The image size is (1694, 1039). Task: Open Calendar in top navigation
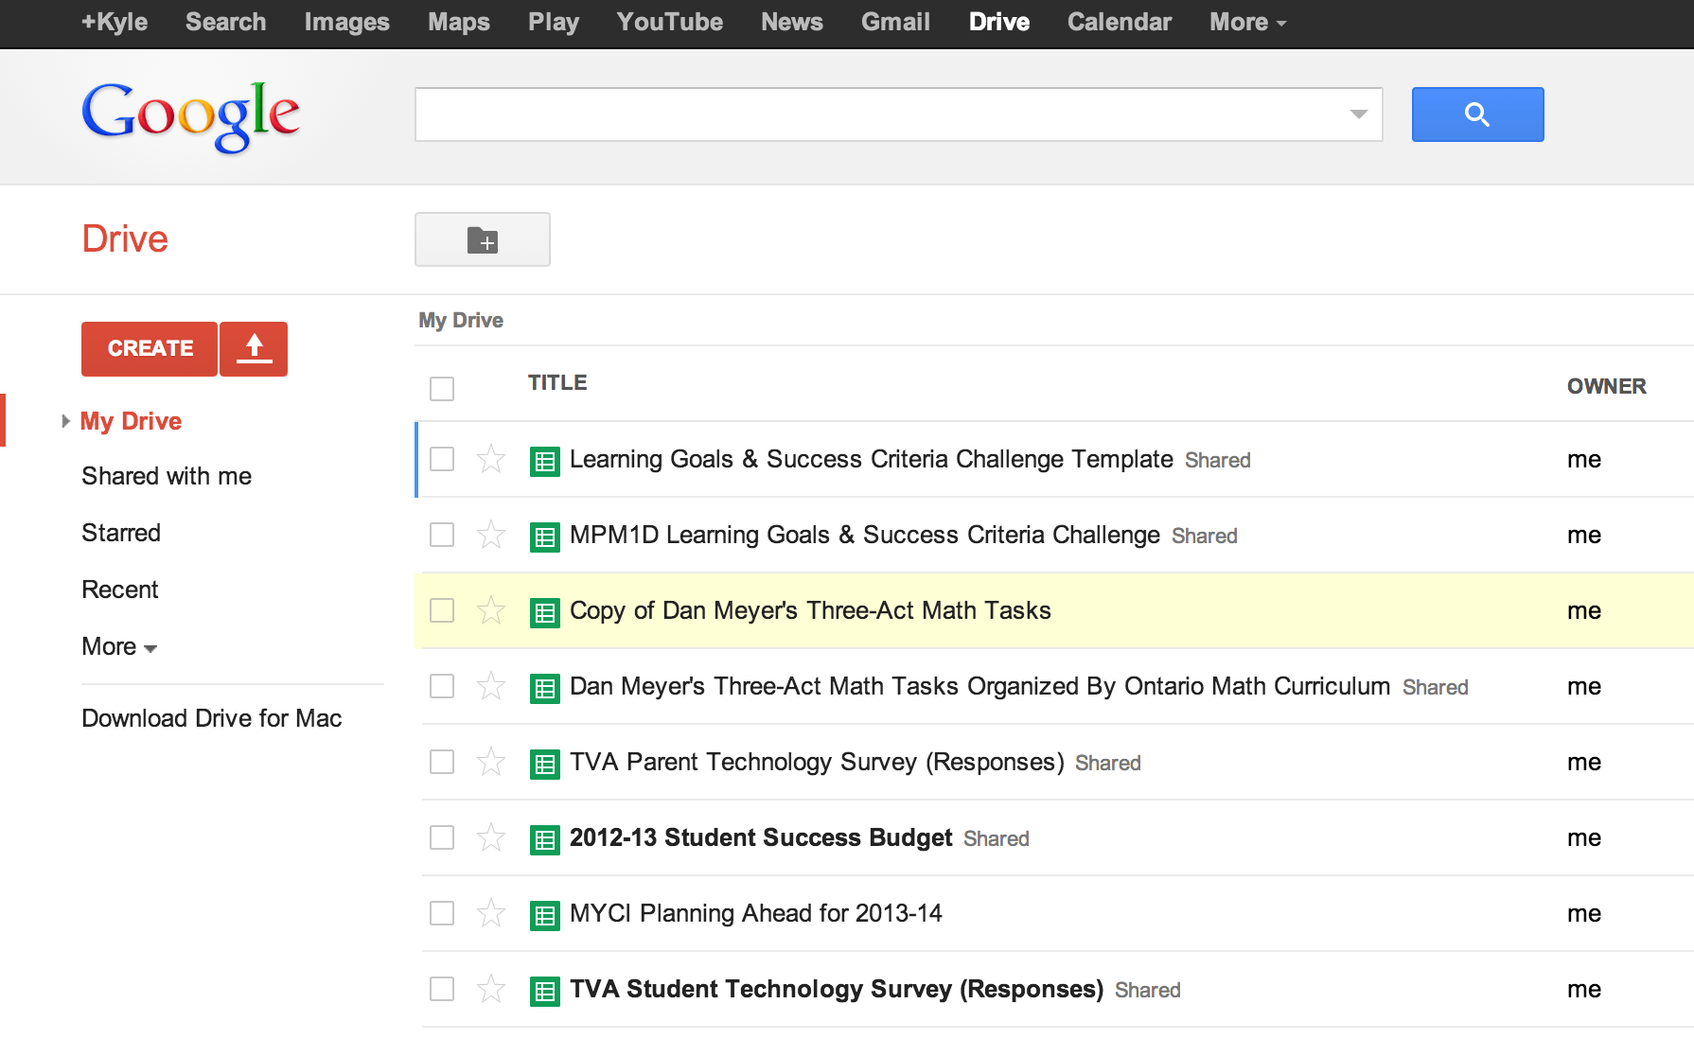pos(1120,22)
